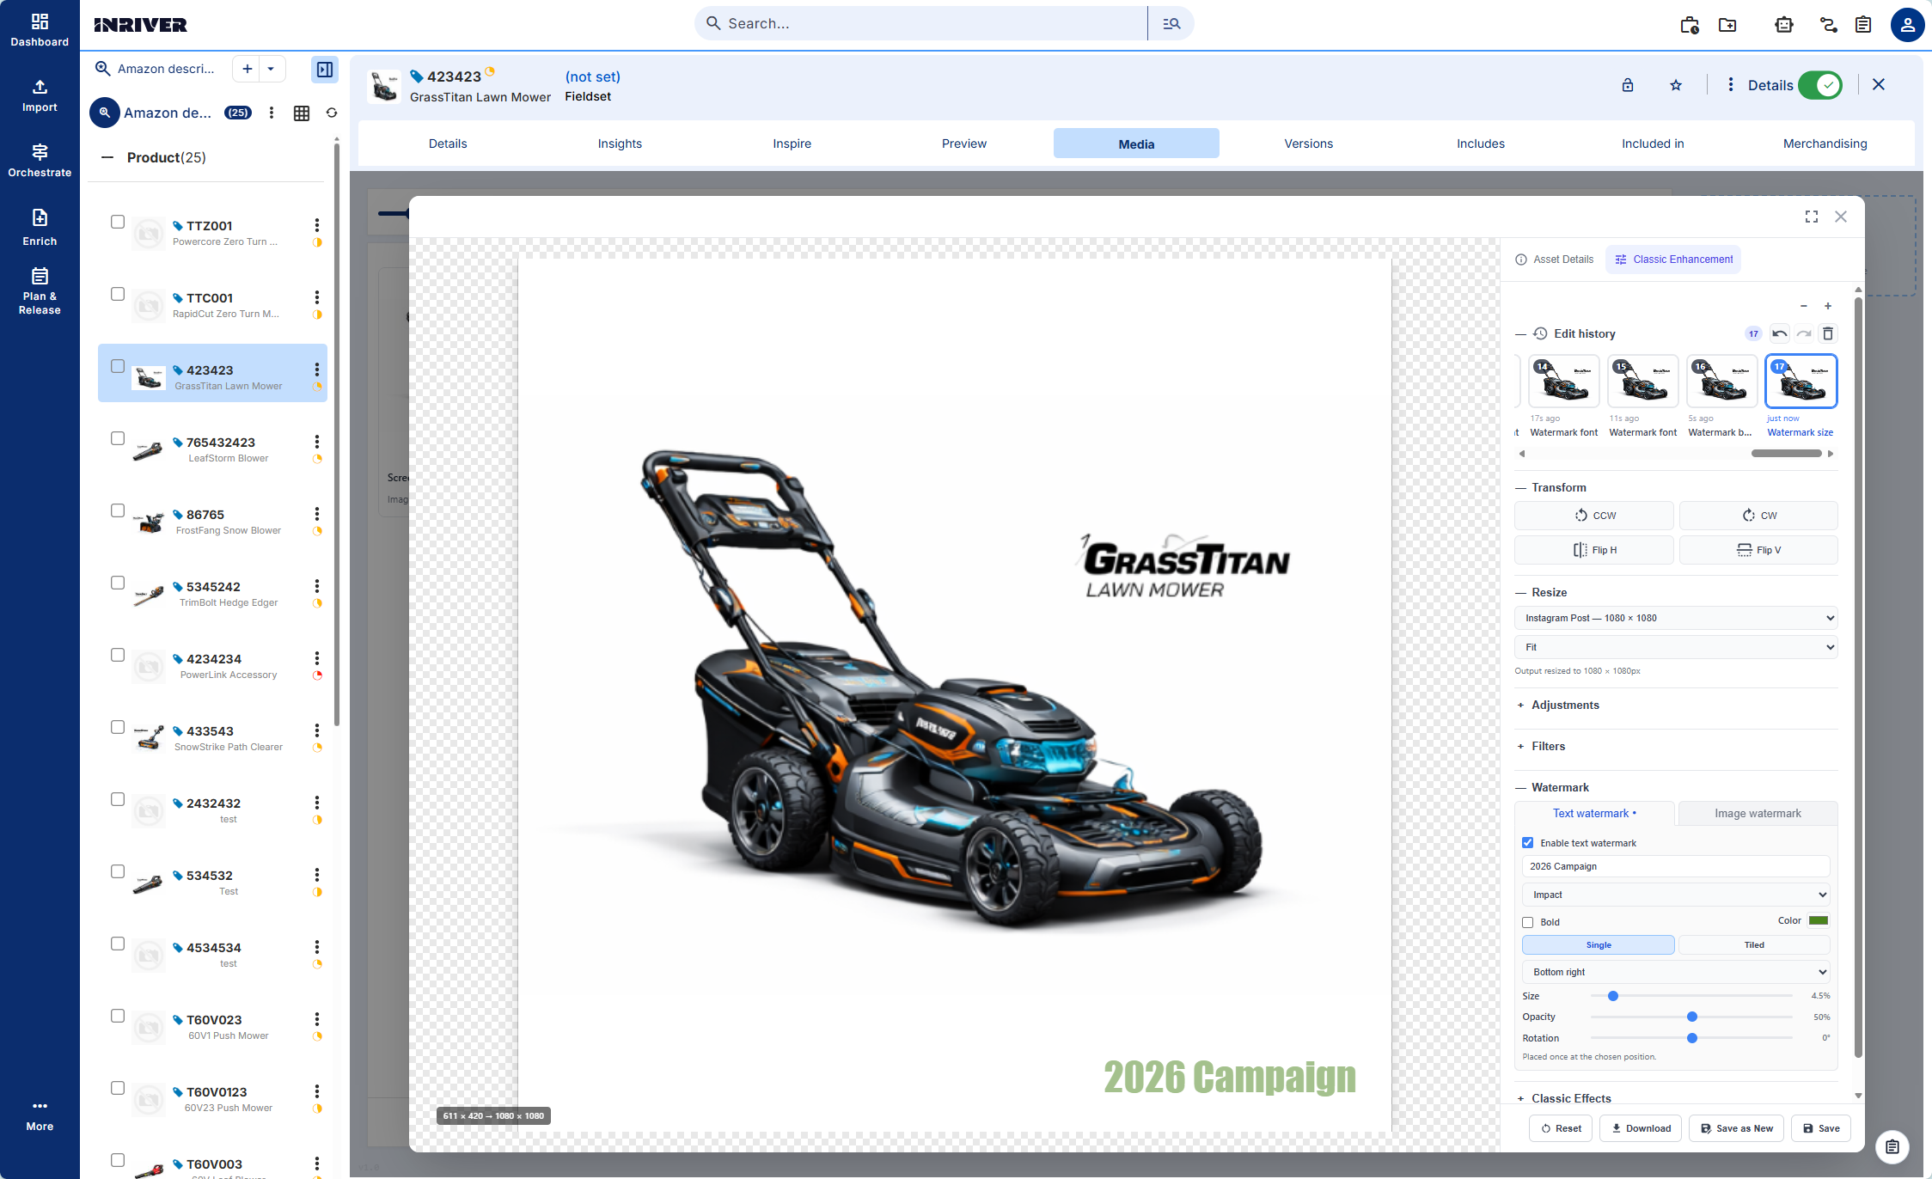The image size is (1932, 1179).
Task: Open the Impact font dropdown
Action: click(x=1676, y=895)
